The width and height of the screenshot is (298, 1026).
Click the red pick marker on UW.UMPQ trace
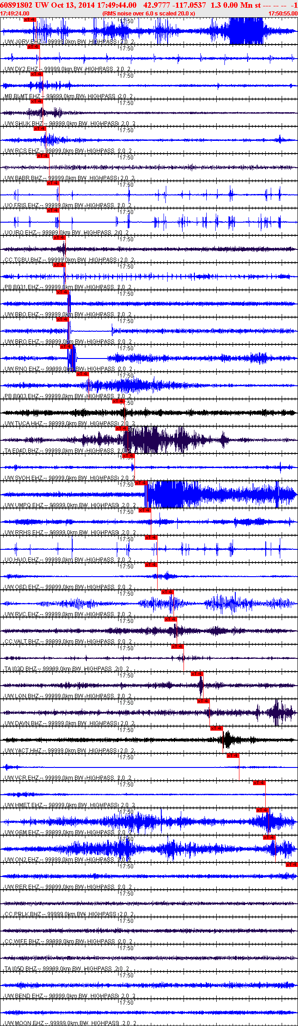(x=141, y=483)
